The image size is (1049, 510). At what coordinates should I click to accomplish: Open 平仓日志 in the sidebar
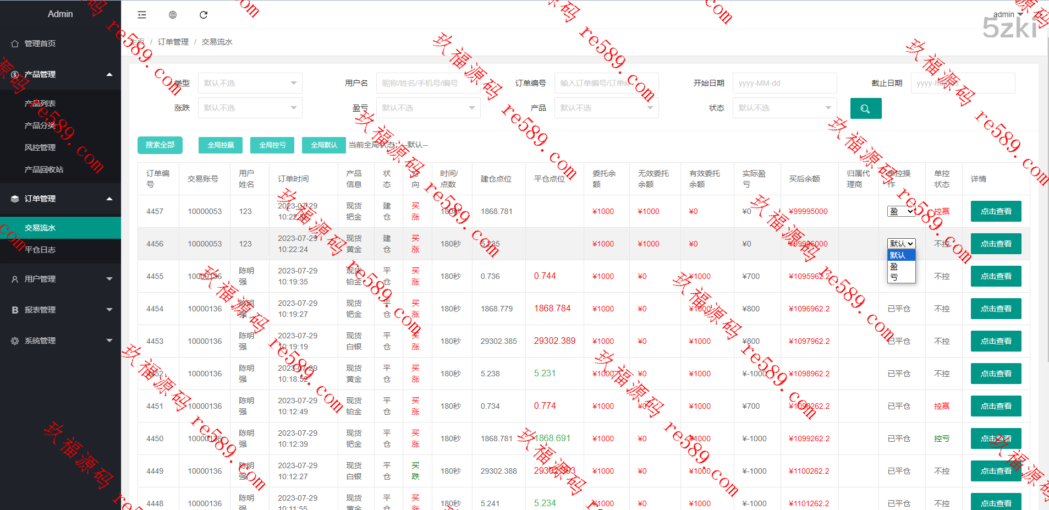coord(40,250)
